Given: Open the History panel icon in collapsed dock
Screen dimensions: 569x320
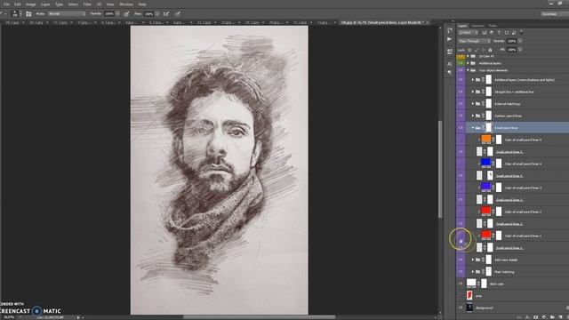Looking at the screenshot, I should click(x=450, y=30).
